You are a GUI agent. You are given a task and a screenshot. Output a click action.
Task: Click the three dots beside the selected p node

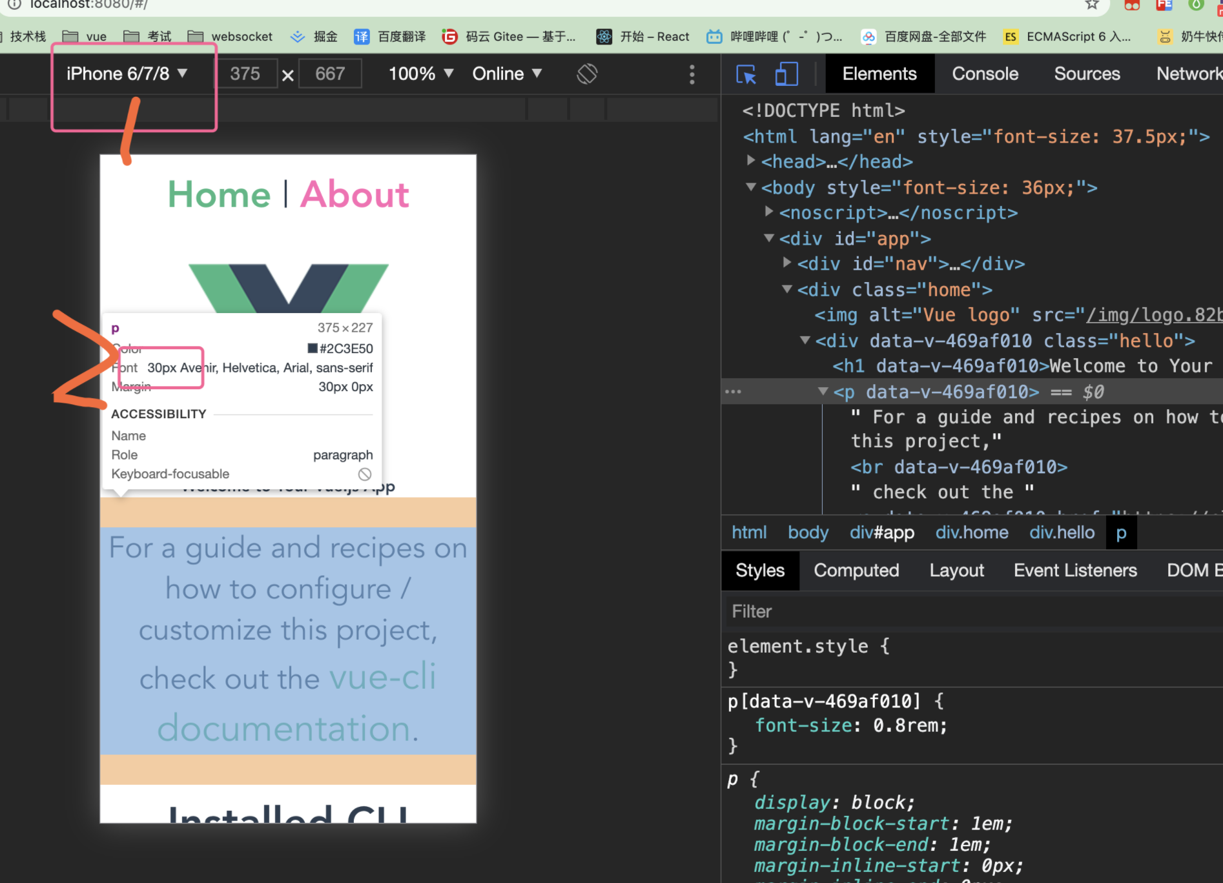(x=734, y=392)
